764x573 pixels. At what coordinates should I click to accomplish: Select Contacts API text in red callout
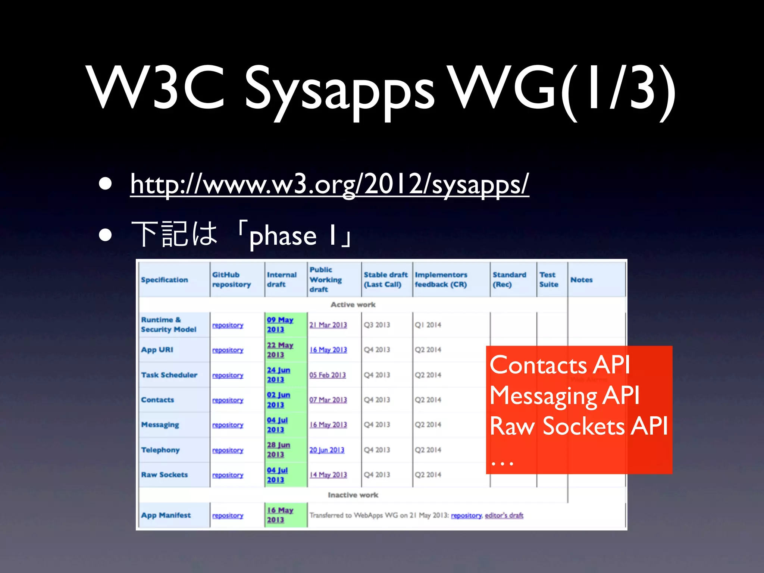560,364
